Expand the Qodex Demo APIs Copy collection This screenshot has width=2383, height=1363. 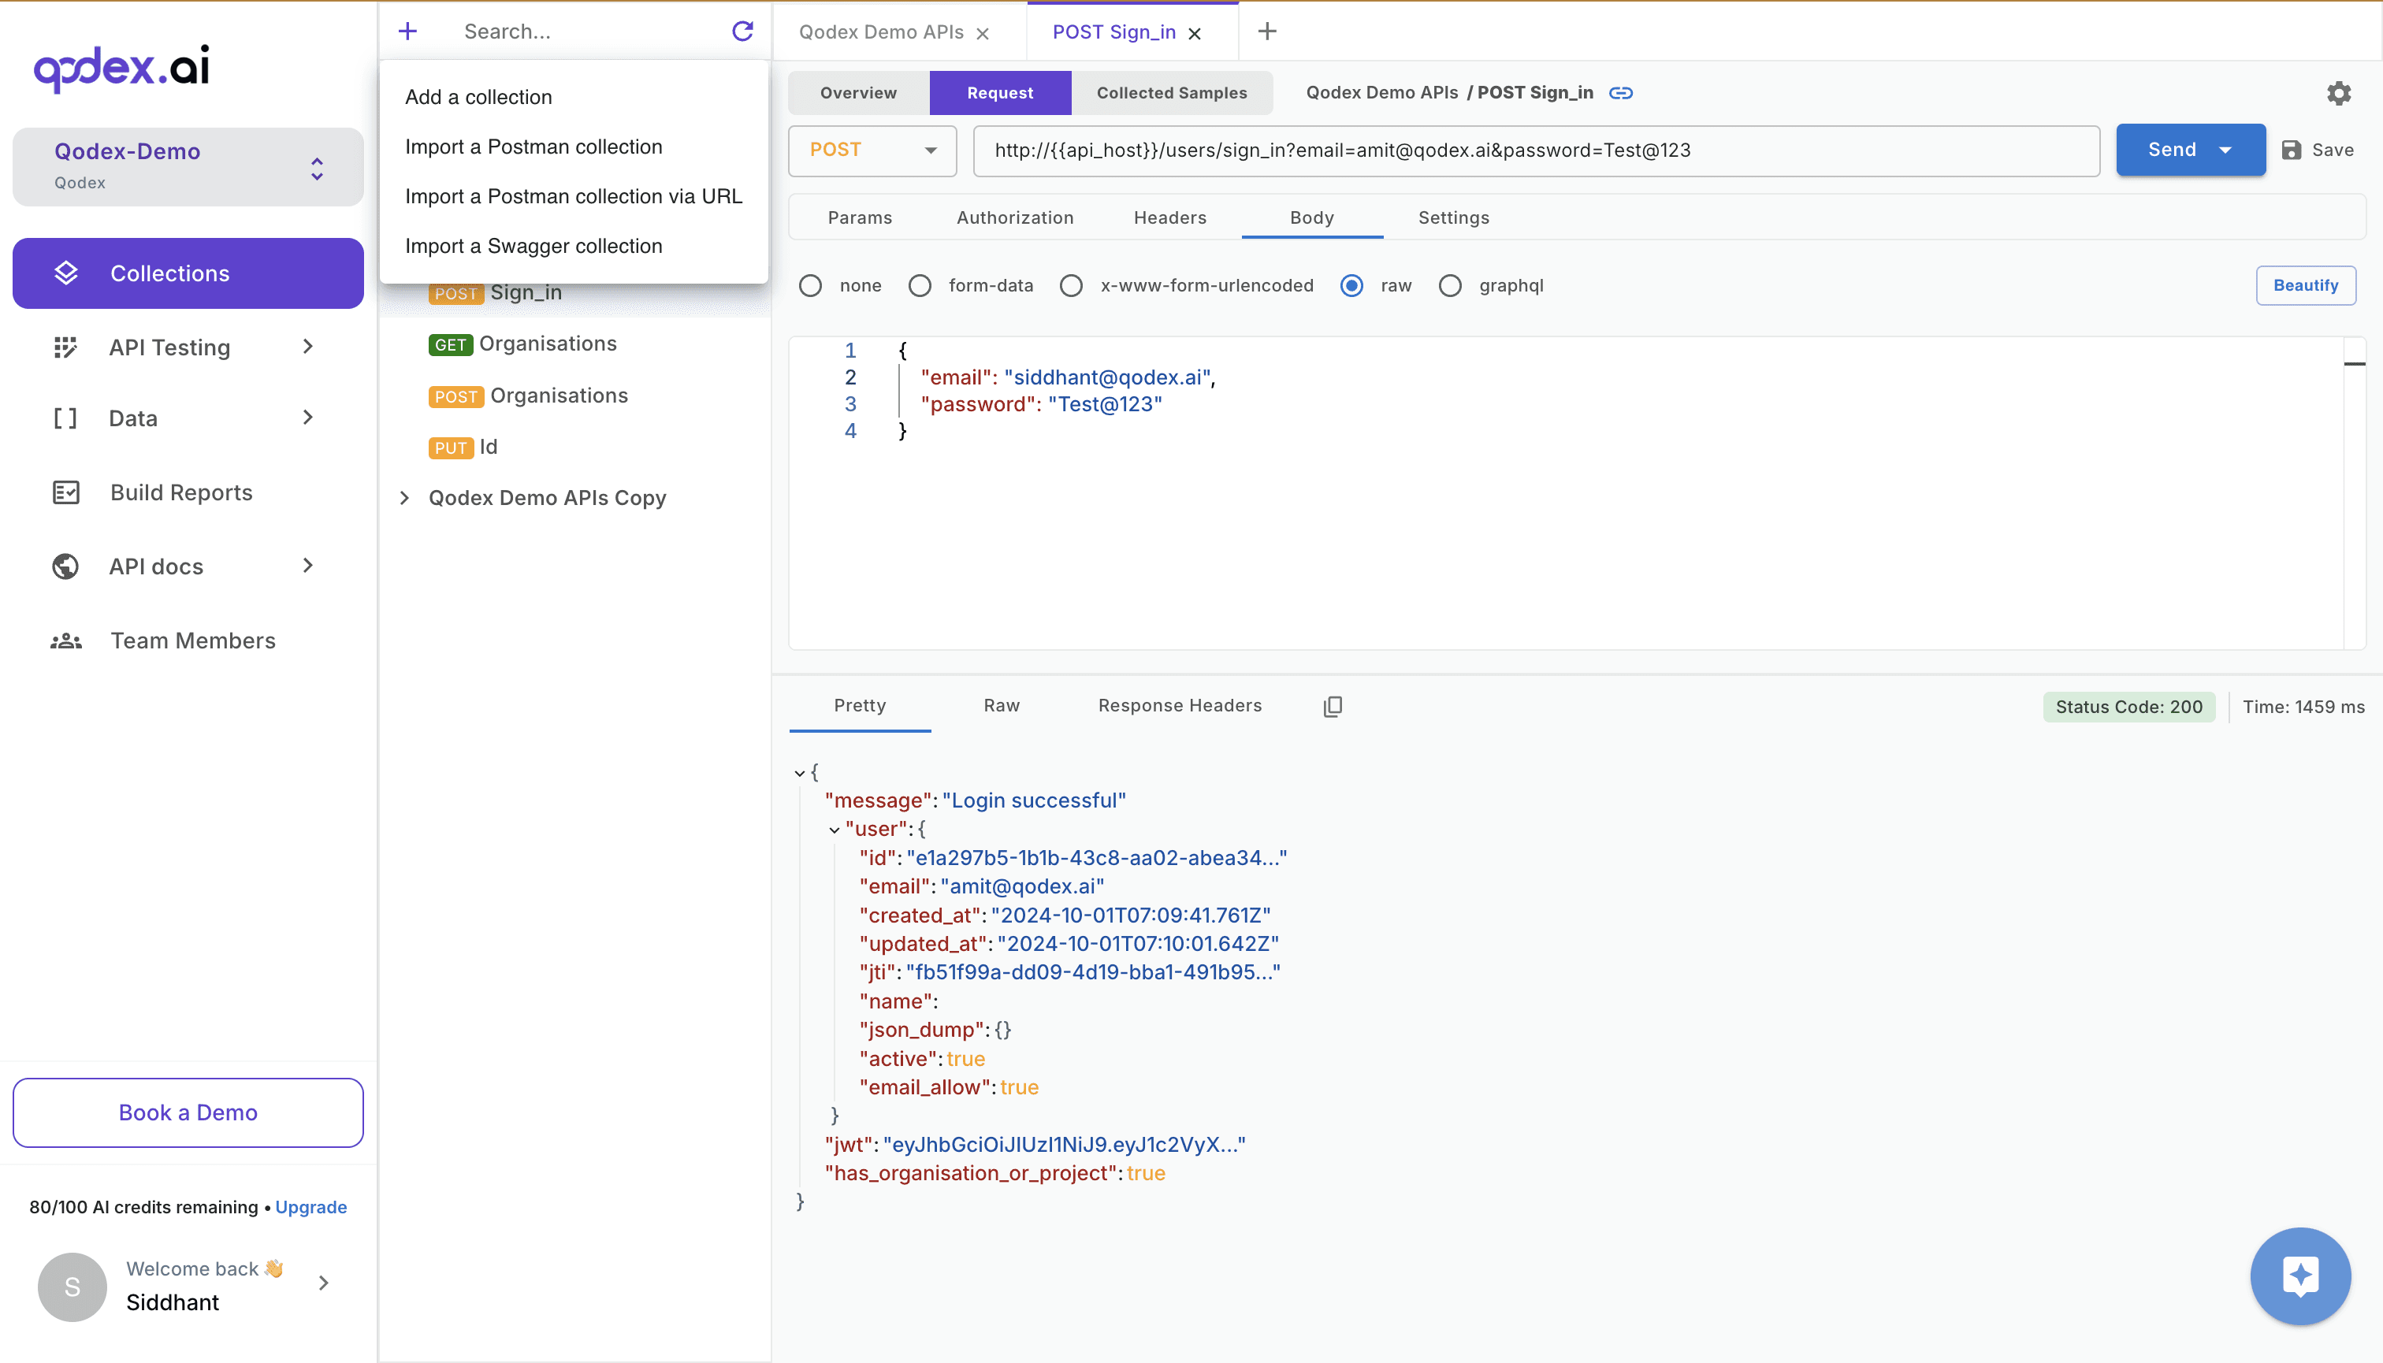[x=404, y=498]
